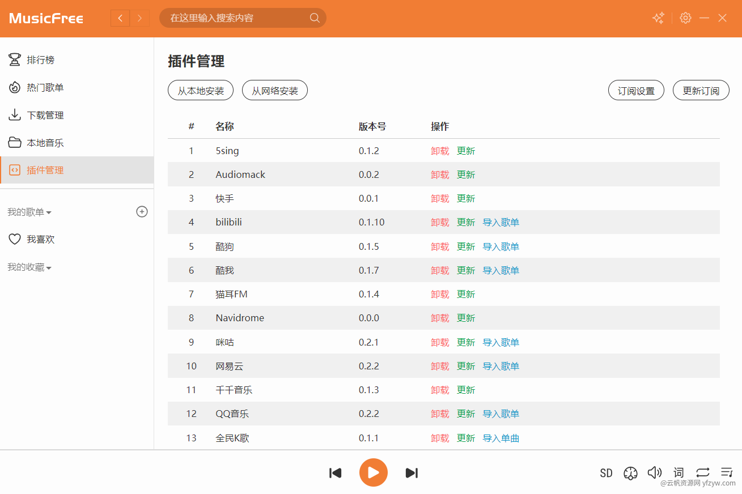Update the QQ音乐 plugin
The height and width of the screenshot is (494, 742).
tap(466, 414)
